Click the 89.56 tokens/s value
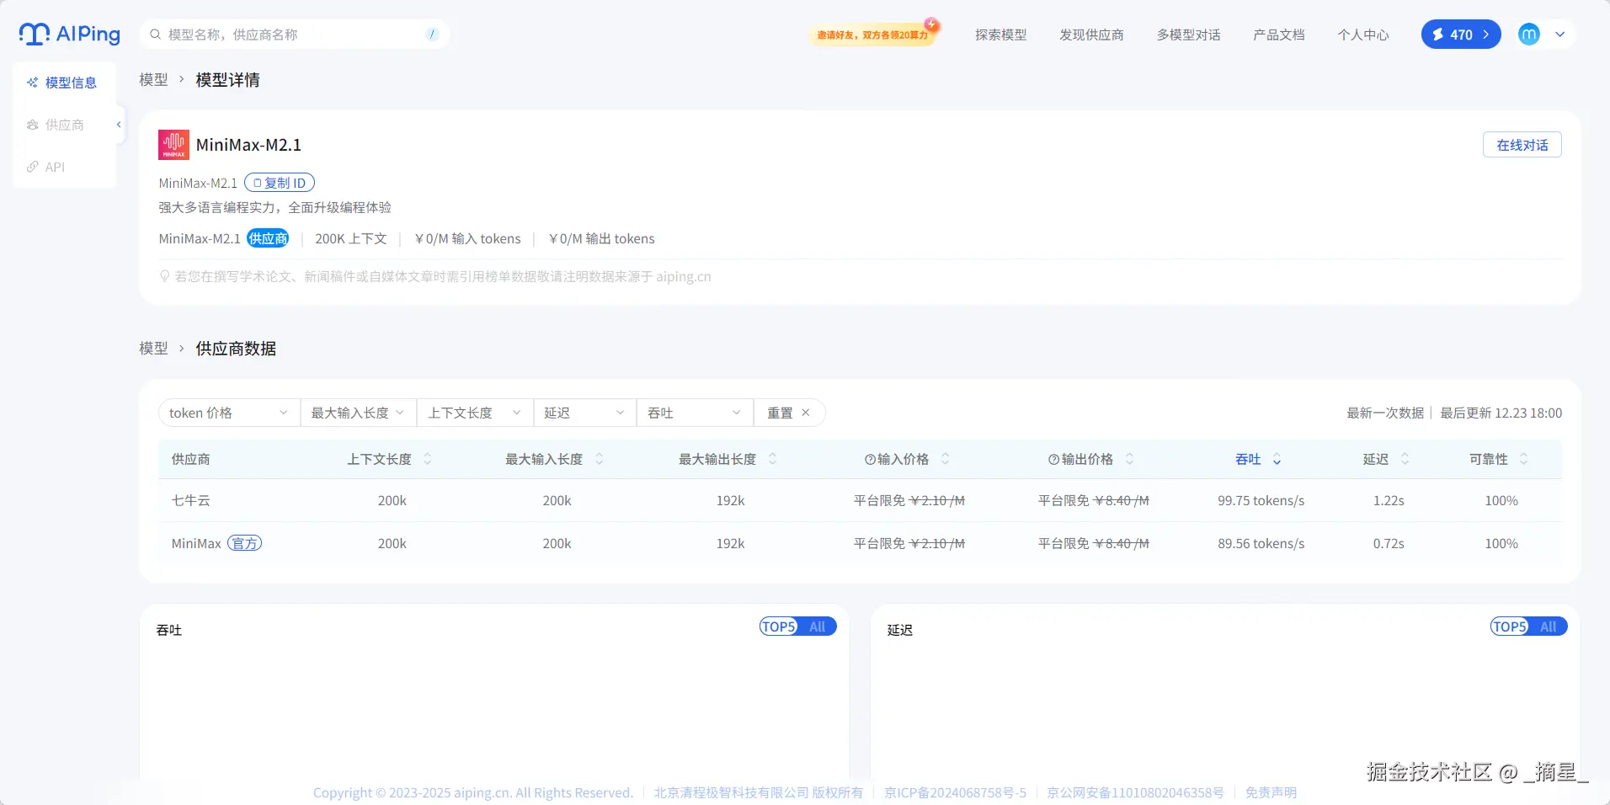This screenshot has height=805, width=1610. (x=1261, y=543)
